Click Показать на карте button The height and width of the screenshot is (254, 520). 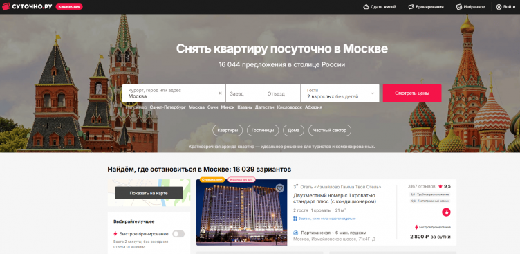tap(149, 193)
